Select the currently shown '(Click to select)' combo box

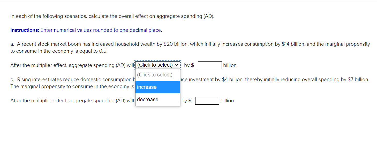pos(157,65)
